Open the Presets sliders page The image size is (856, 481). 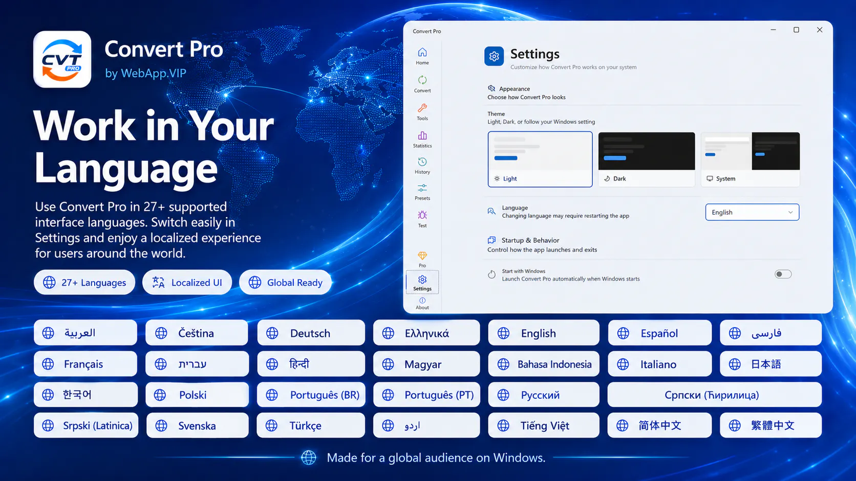coord(422,192)
